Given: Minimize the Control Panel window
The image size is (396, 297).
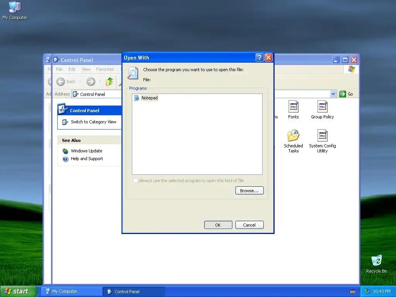Looking at the screenshot, I should pyautogui.click(x=336, y=60).
